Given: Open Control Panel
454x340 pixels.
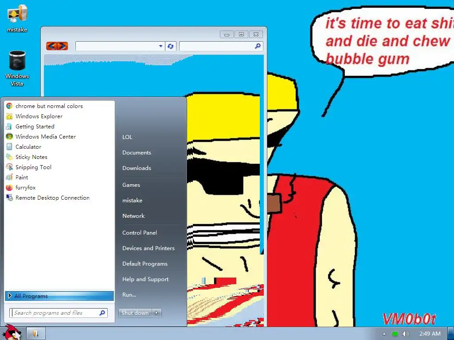Looking at the screenshot, I should coord(140,233).
